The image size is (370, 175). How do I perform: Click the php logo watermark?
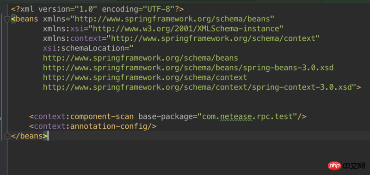pyautogui.click(x=334, y=166)
